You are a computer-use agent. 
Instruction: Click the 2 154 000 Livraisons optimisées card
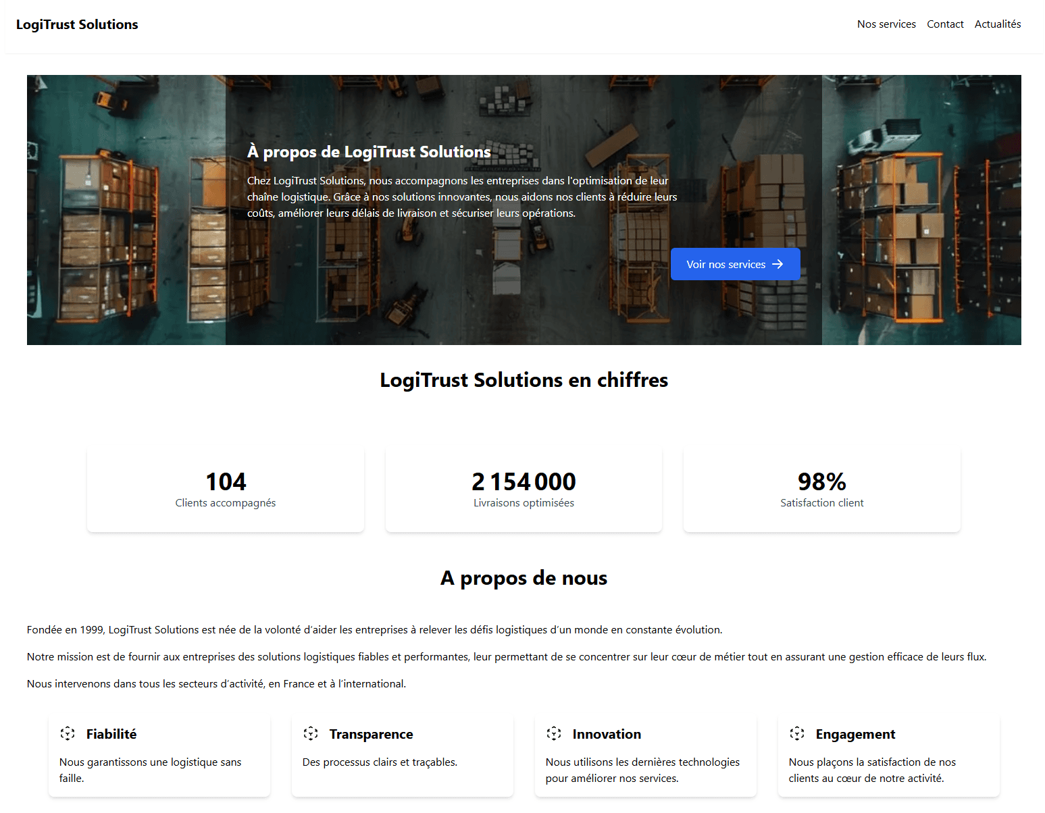(524, 489)
